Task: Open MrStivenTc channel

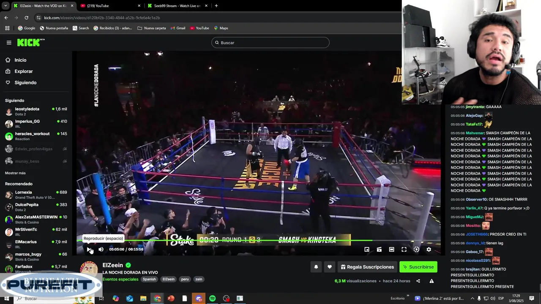Action: tap(36, 232)
